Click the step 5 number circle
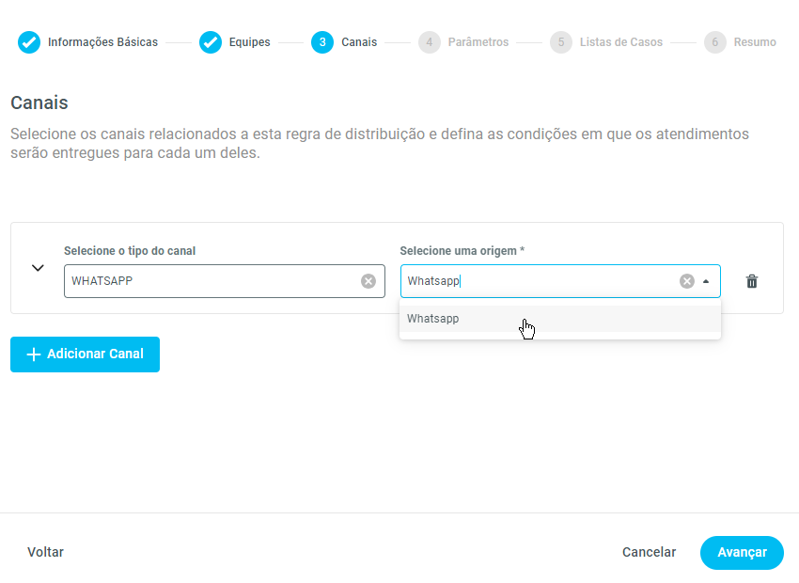The height and width of the screenshot is (583, 799). click(x=561, y=42)
